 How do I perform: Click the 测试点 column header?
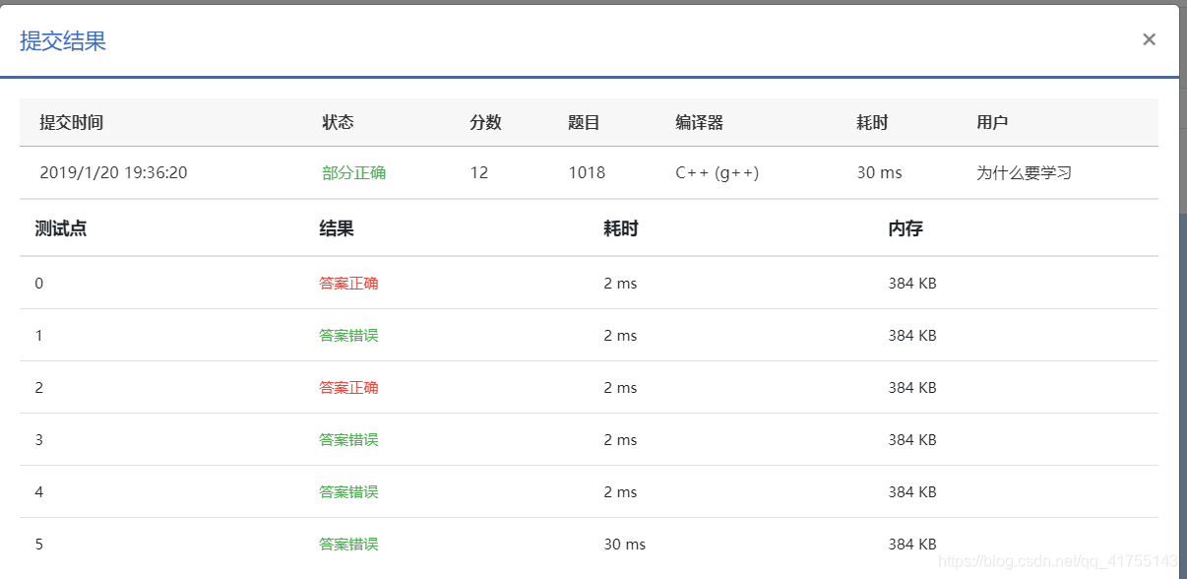[x=60, y=228]
